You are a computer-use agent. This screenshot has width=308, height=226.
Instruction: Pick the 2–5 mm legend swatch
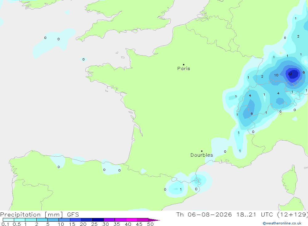[42, 220]
